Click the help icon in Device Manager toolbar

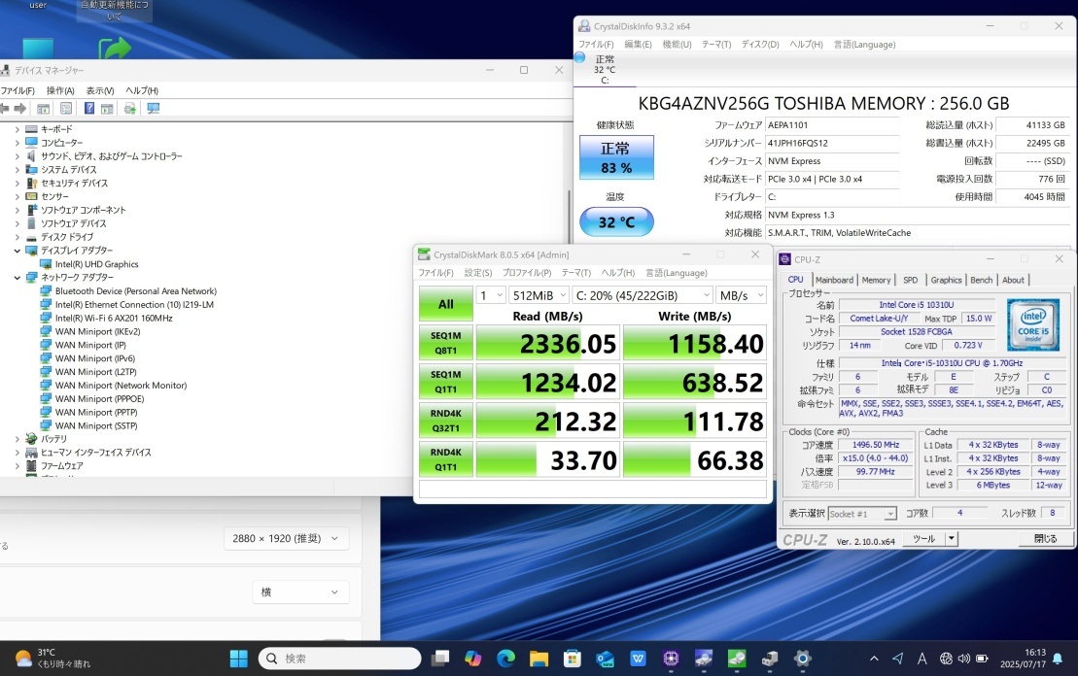pyautogui.click(x=88, y=109)
